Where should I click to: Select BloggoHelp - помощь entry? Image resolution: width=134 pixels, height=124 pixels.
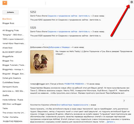pos(13,69)
